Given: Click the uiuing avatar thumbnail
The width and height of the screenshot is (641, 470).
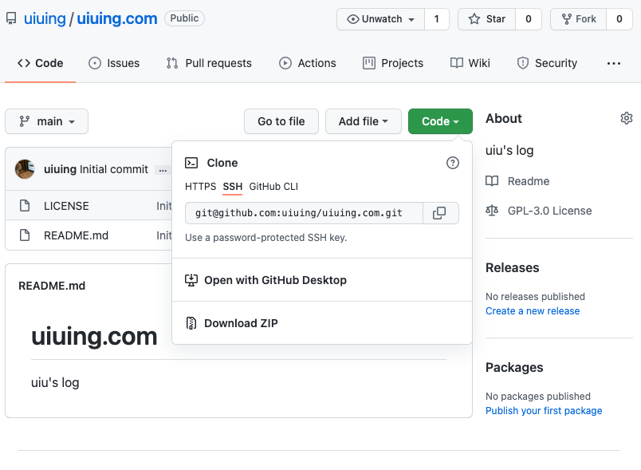Looking at the screenshot, I should pyautogui.click(x=25, y=169).
